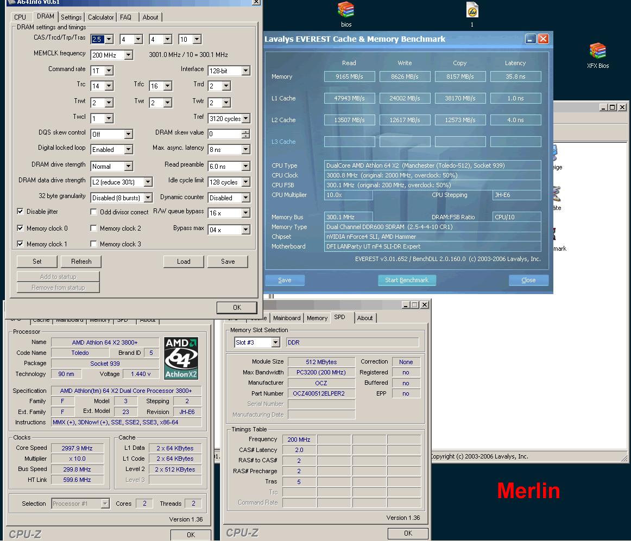This screenshot has width=631, height=541.
Task: Toggle Memory clock 1 checkbox
Action: pyautogui.click(x=20, y=244)
